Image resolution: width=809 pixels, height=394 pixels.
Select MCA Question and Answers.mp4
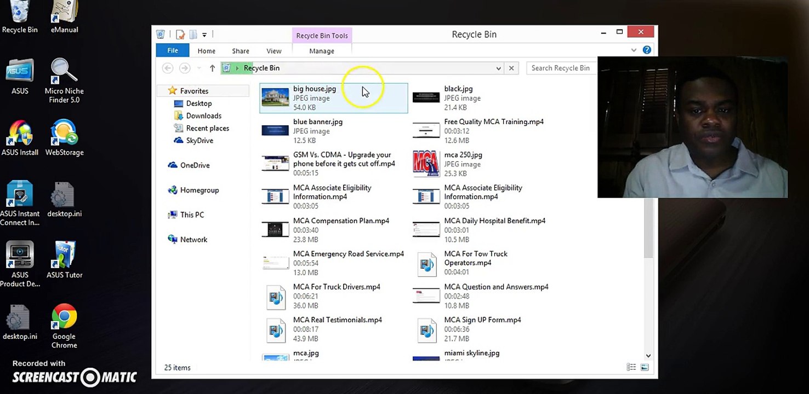(485, 296)
